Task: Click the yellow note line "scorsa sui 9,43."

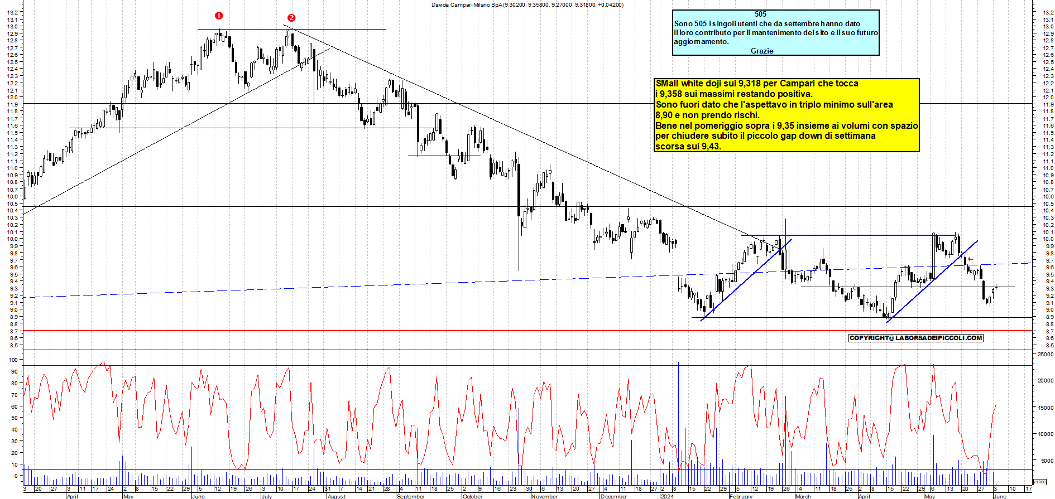Action: pos(688,147)
